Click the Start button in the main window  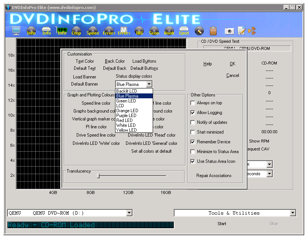tap(222, 224)
